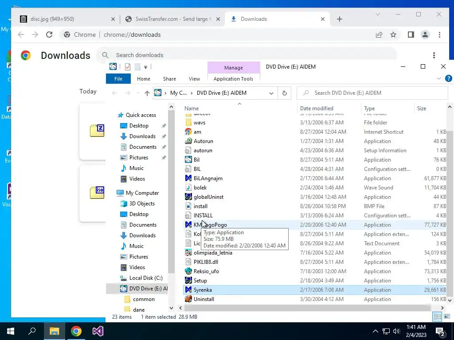454x340 pixels.
Task: Click the My C... breadcrumb segment
Action: pos(178,93)
